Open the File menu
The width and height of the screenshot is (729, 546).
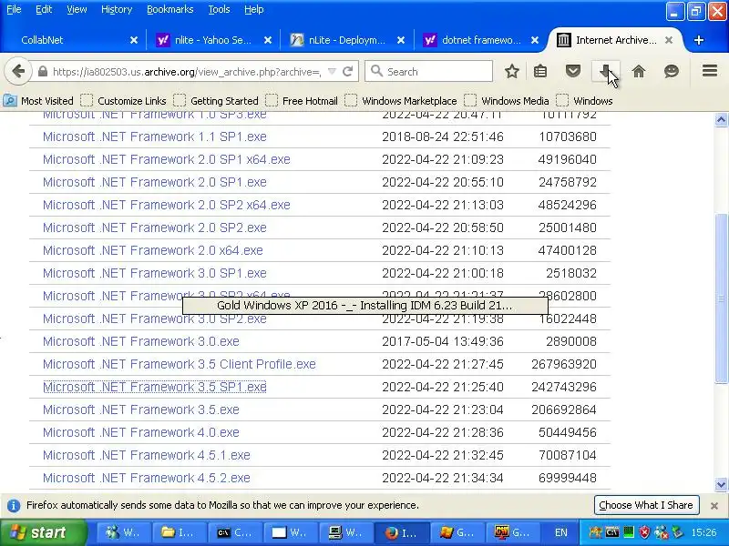(x=14, y=9)
